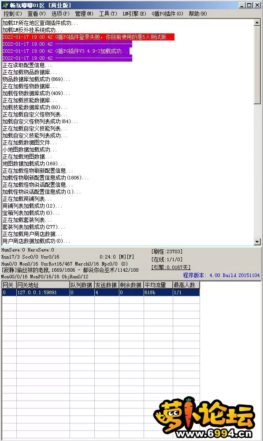Open the 管理(M) menu
263x441 pixels.
[84, 14]
